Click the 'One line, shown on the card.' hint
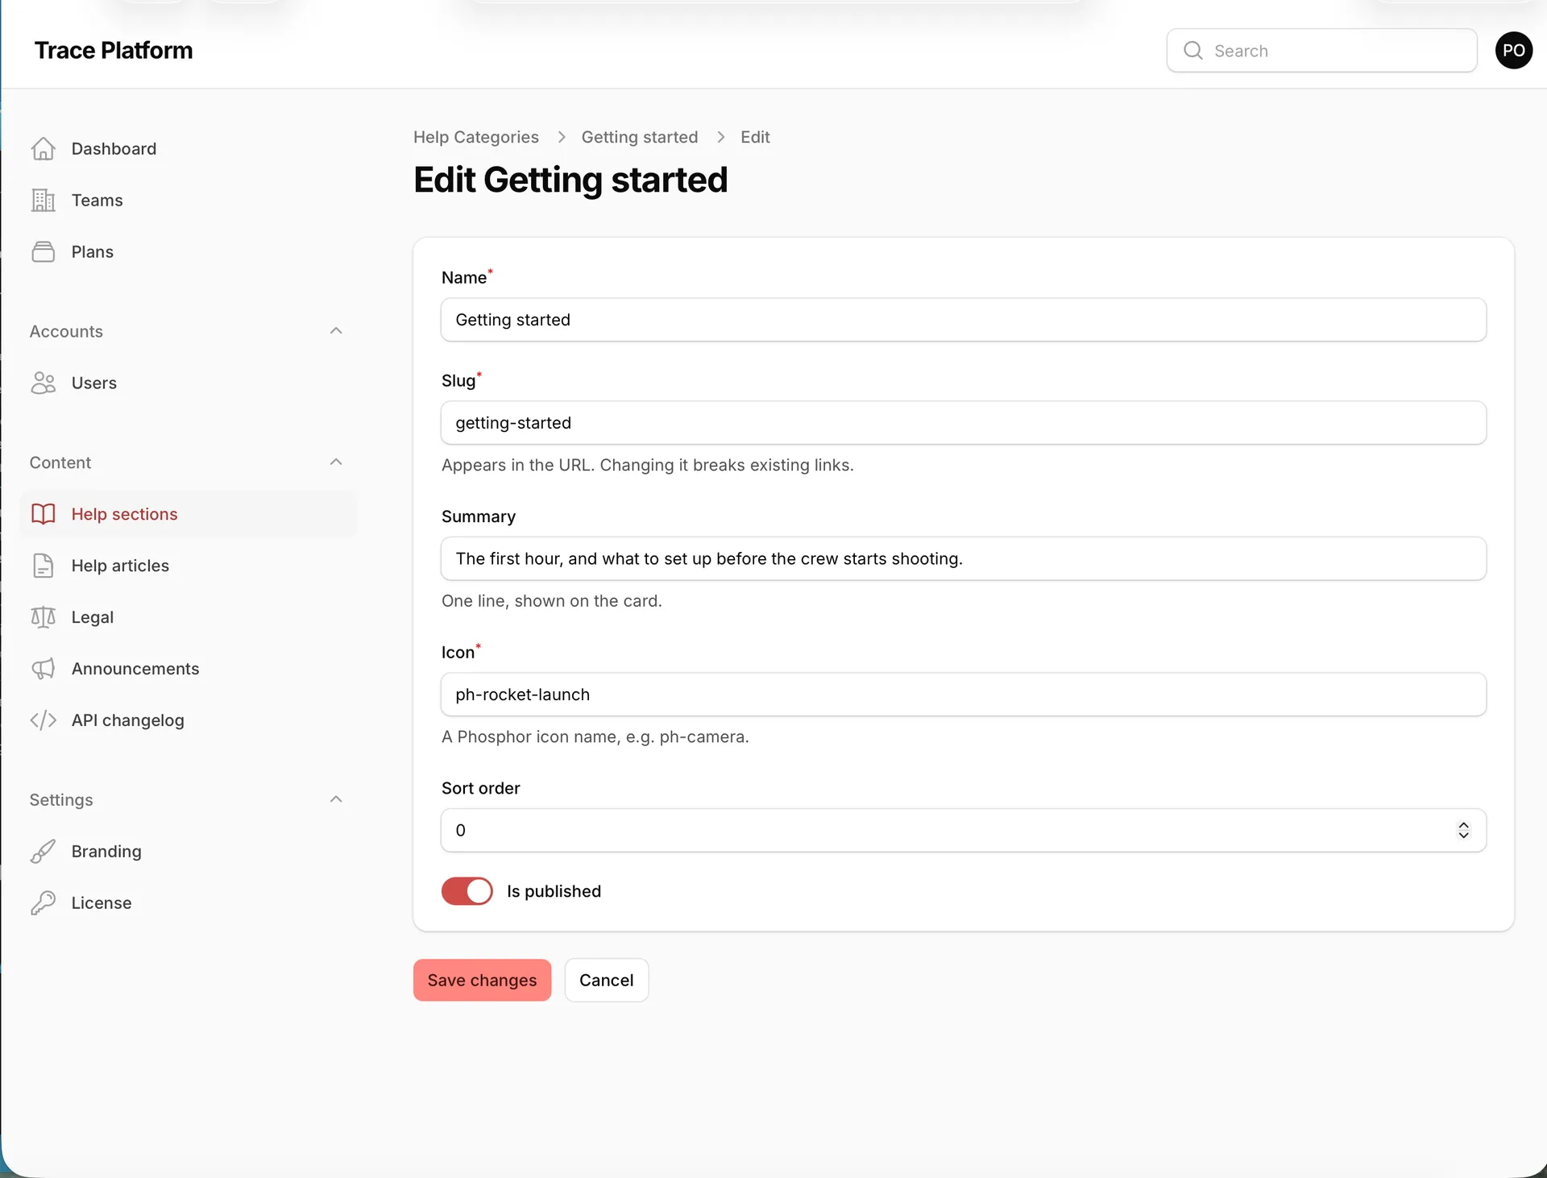The width and height of the screenshot is (1547, 1178). 552,601
